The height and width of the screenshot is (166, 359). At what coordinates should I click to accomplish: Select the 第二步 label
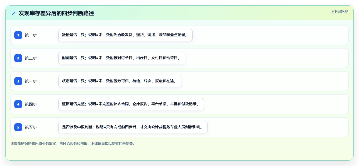pyautogui.click(x=31, y=58)
